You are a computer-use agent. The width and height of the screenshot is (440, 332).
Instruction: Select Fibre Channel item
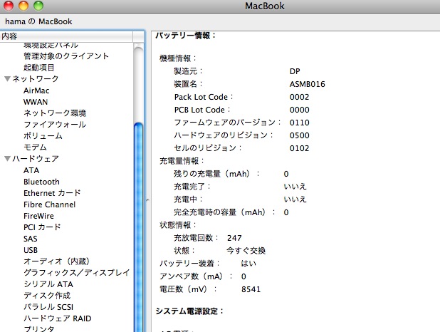pyautogui.click(x=49, y=204)
